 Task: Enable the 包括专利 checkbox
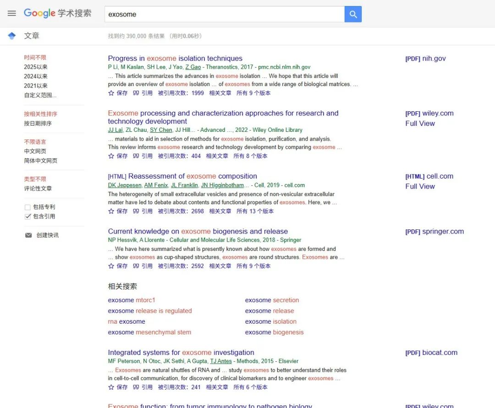pos(28,207)
